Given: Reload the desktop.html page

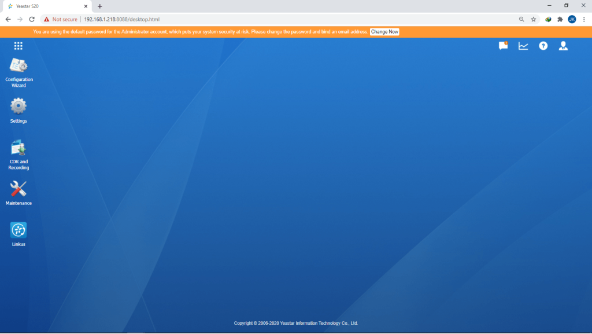Looking at the screenshot, I should point(32,19).
